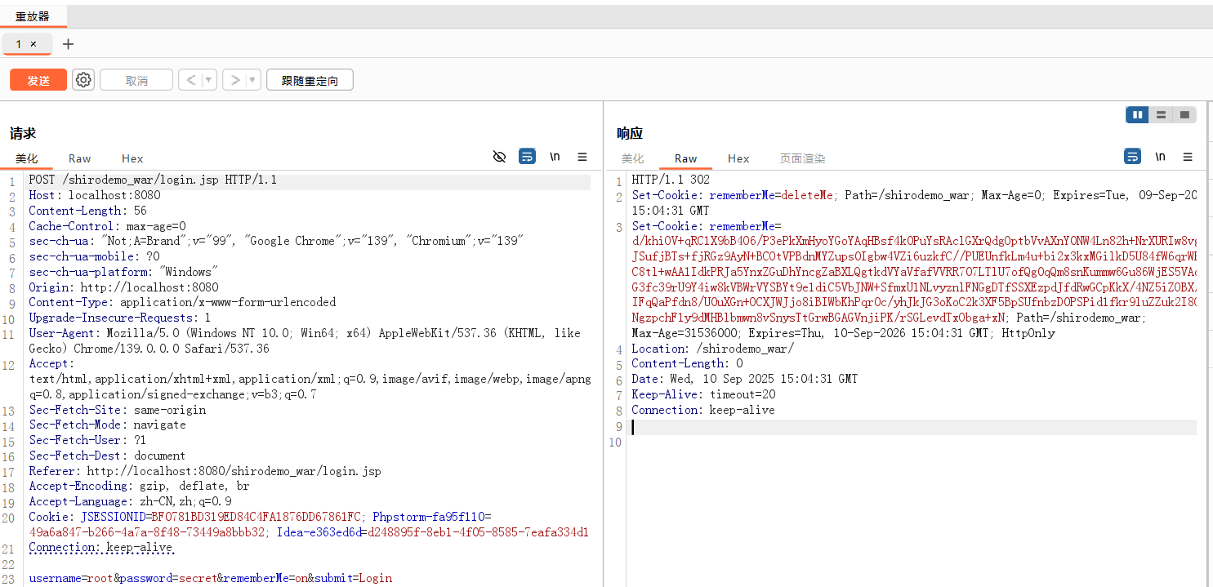The width and height of the screenshot is (1213, 587).
Task: Add a new Repeater tab with plus
Action: (68, 44)
